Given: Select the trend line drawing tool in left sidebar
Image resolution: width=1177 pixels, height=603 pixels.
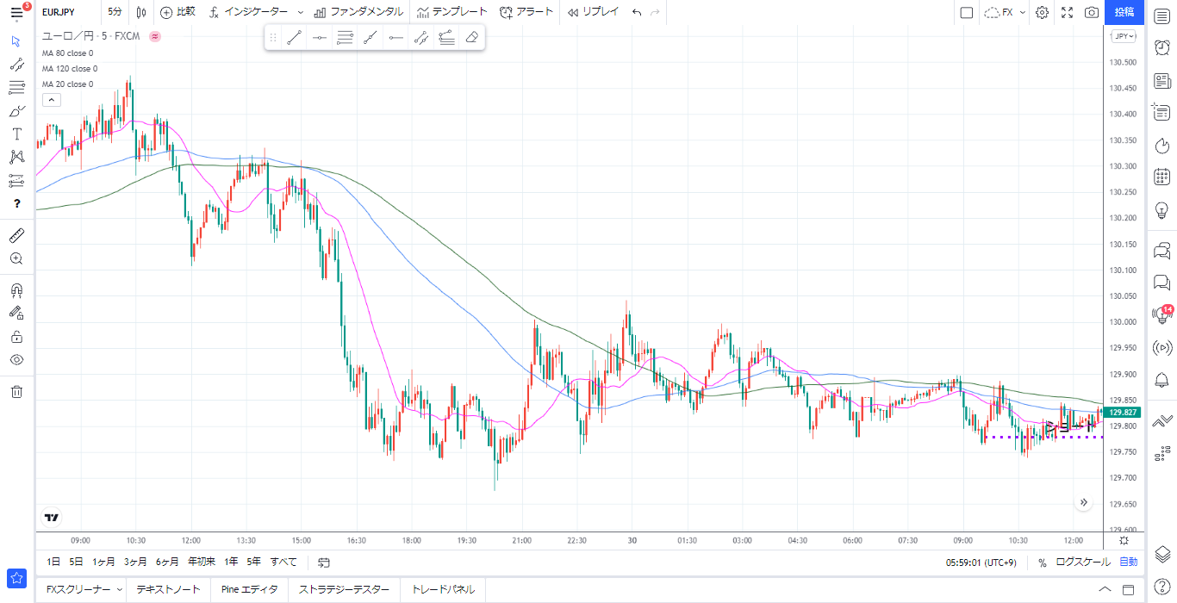Looking at the screenshot, I should tap(16, 64).
